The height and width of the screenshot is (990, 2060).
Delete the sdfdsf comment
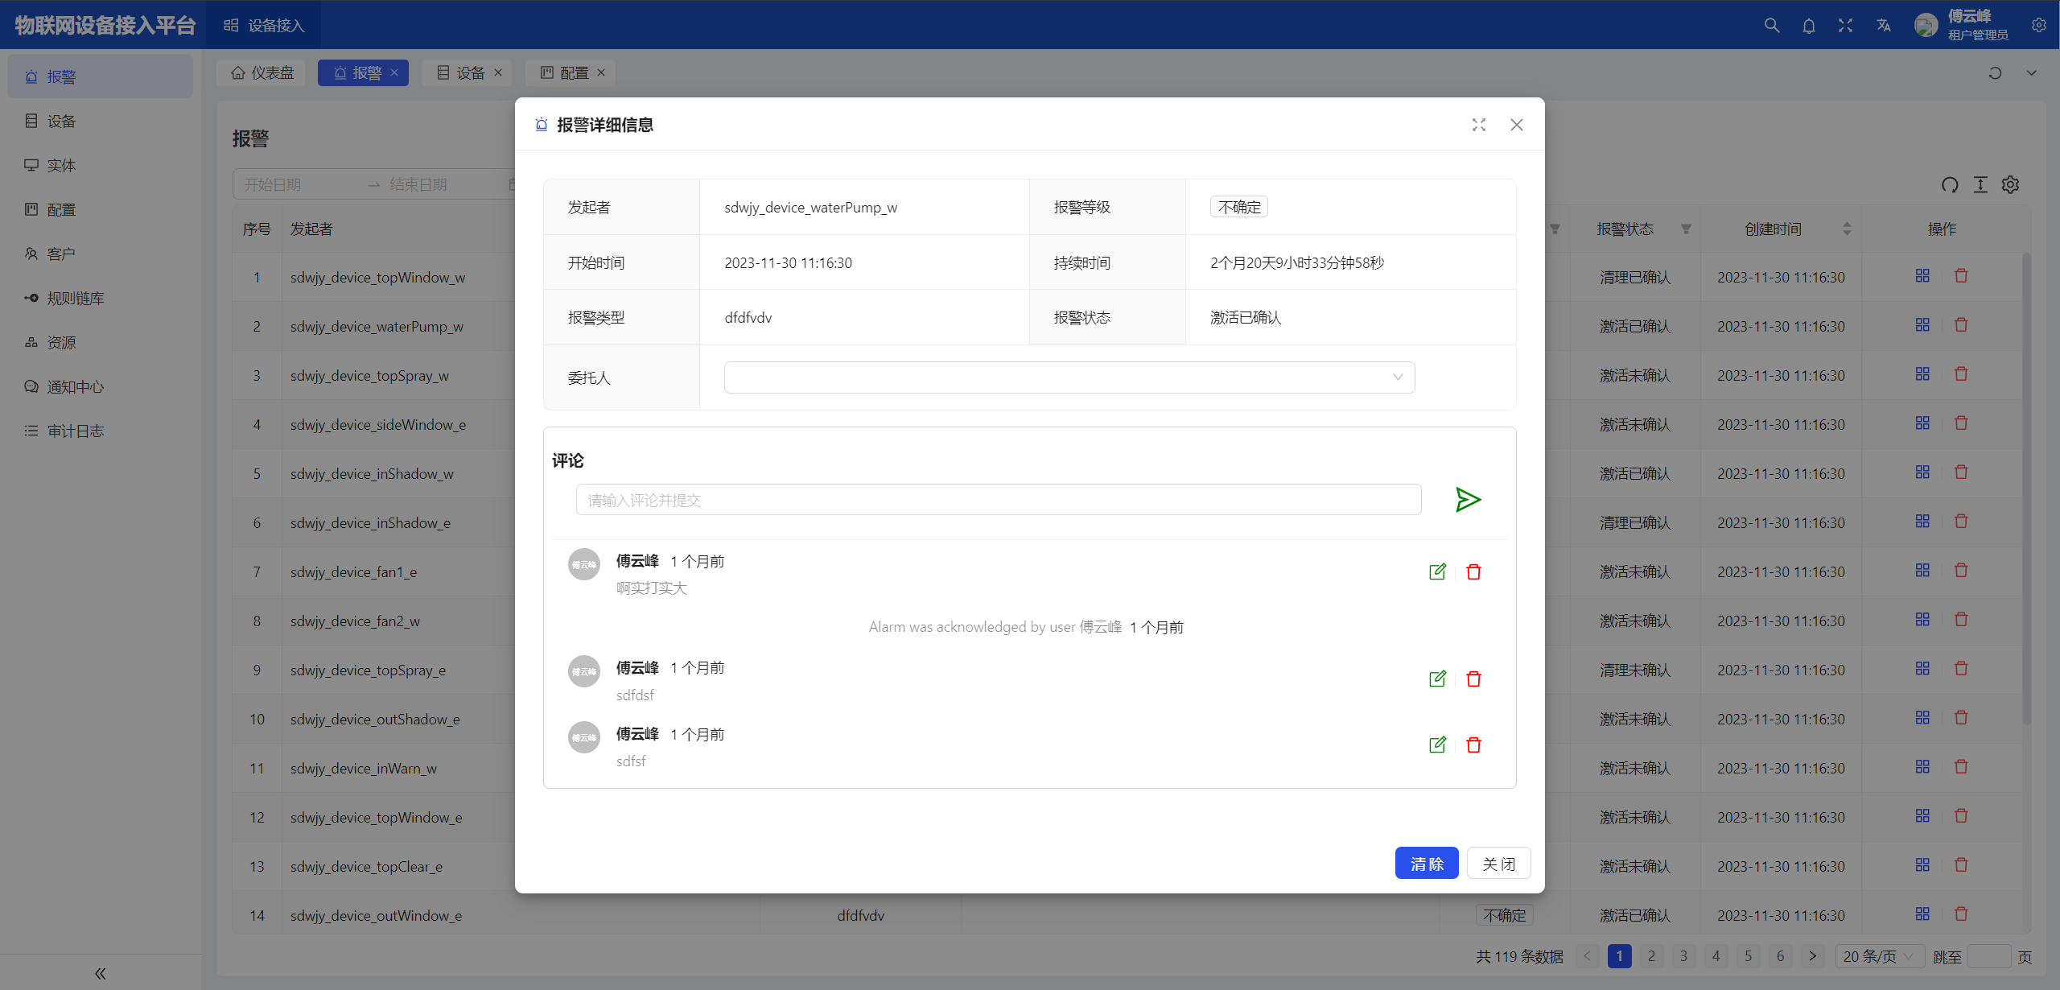tap(1473, 679)
